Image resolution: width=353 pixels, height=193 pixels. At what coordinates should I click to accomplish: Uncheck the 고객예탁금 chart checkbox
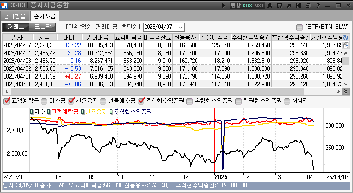7,101
